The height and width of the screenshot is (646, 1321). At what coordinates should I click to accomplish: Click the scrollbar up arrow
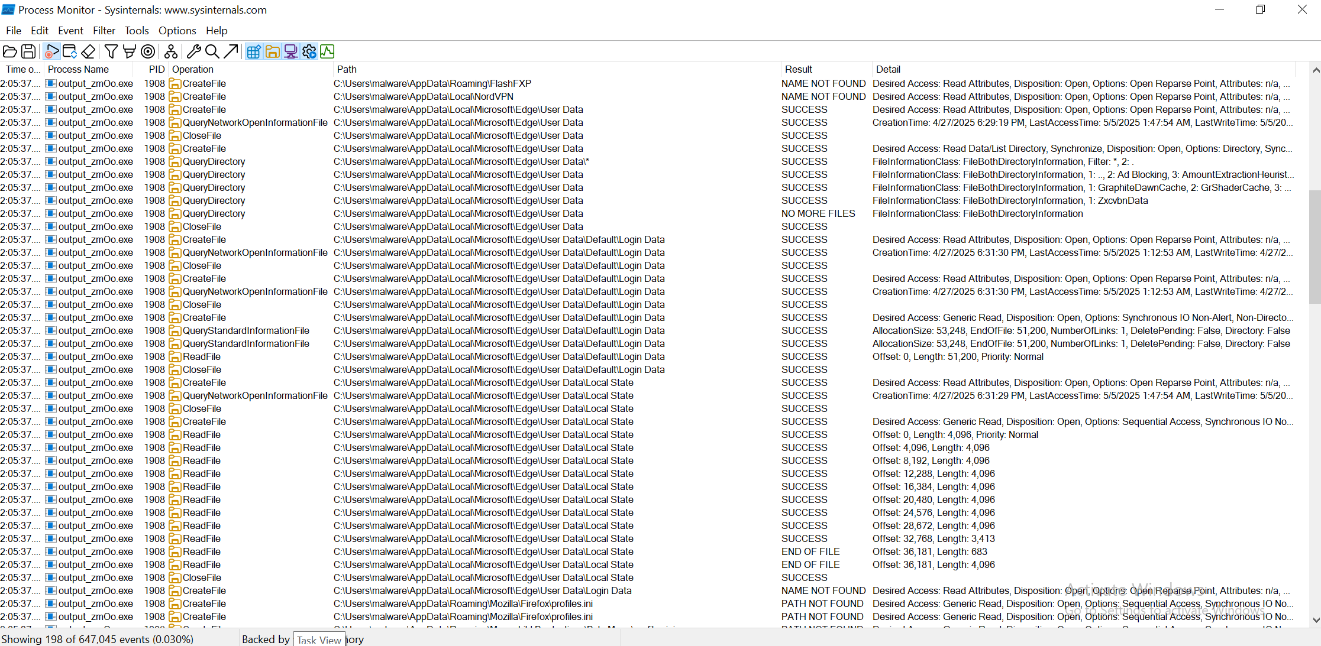[1316, 70]
